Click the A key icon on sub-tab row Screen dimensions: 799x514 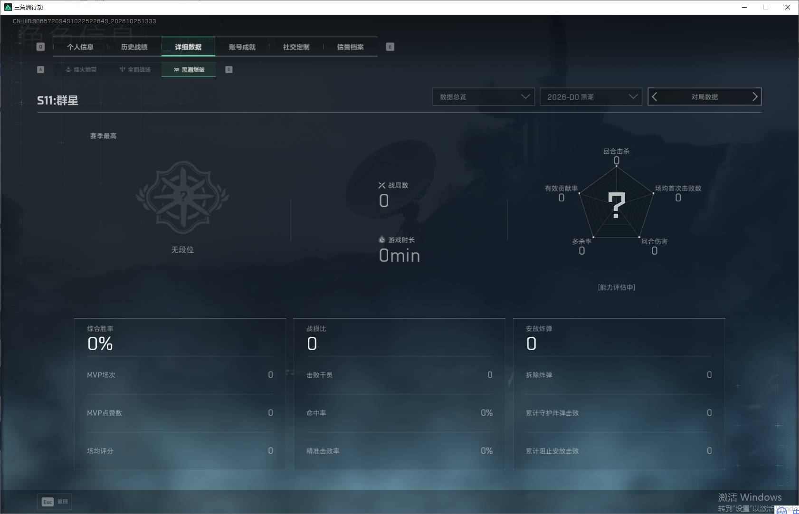tap(41, 69)
